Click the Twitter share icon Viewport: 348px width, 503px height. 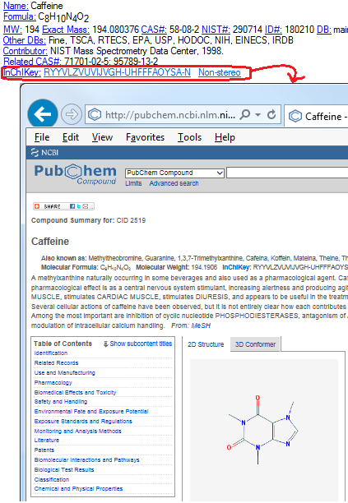(x=79, y=206)
